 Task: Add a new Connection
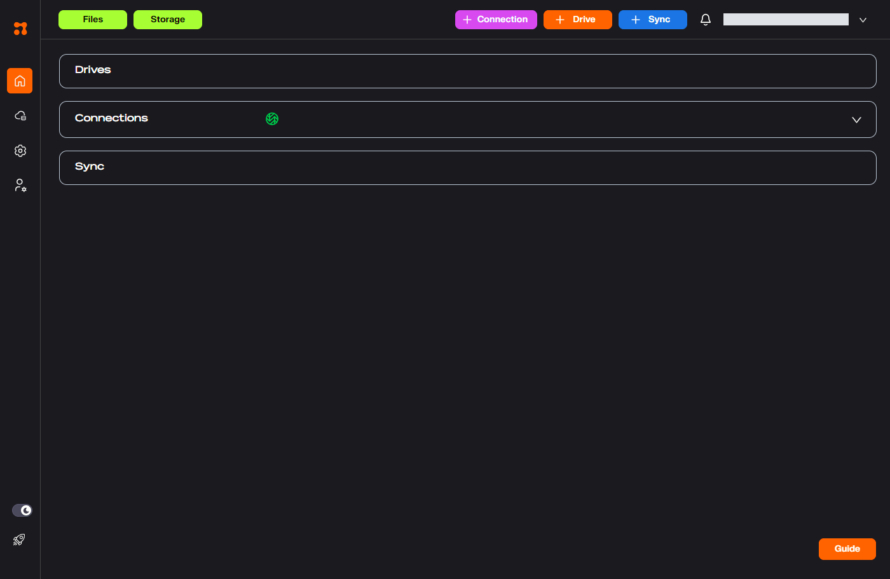(x=496, y=20)
